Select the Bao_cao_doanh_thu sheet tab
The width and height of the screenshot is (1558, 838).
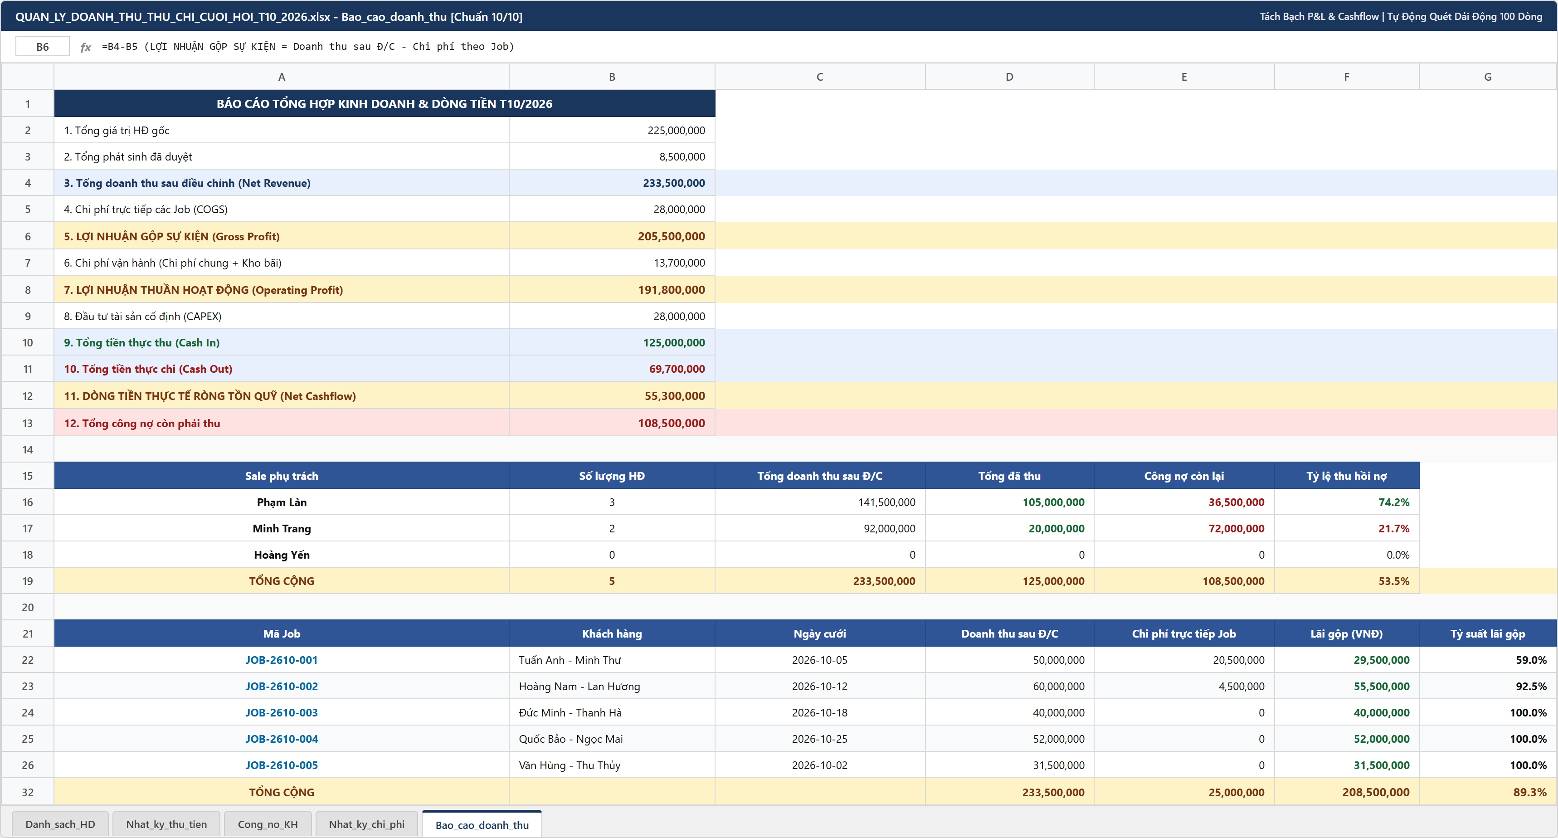[x=482, y=825]
